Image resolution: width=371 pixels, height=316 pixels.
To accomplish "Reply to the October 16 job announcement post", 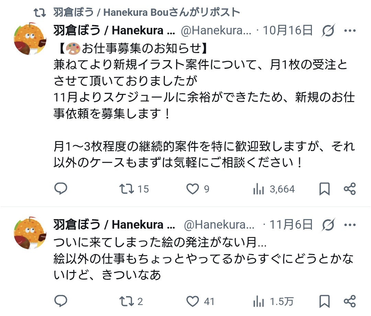I will point(61,189).
